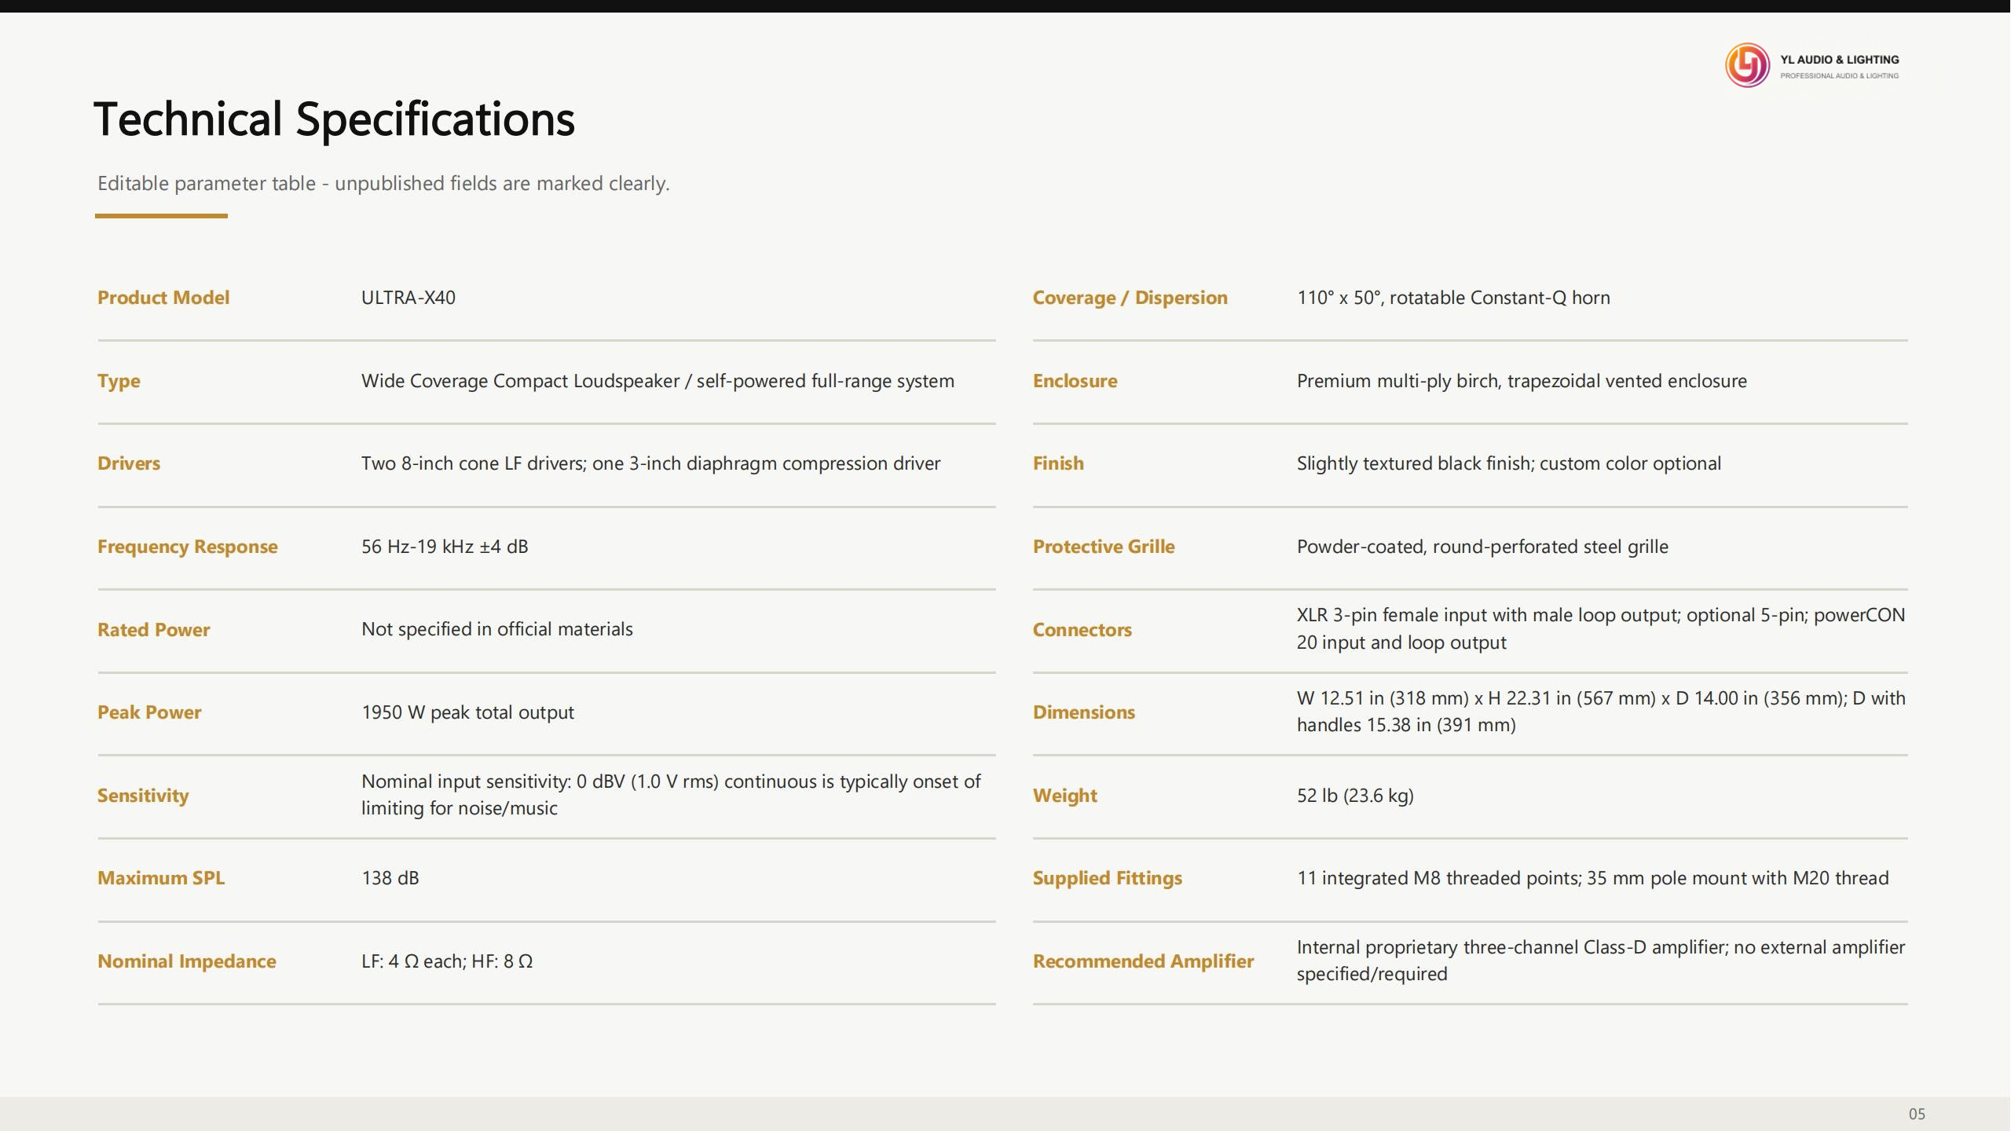
Task: Click the Enclosure birch description text
Action: tap(1522, 381)
